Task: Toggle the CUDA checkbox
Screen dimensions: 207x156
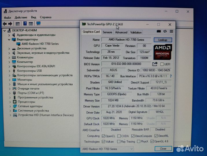Action: pyautogui.click(x=119, y=136)
